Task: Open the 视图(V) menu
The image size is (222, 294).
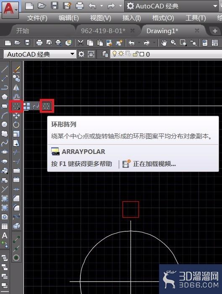Action: 100,18
